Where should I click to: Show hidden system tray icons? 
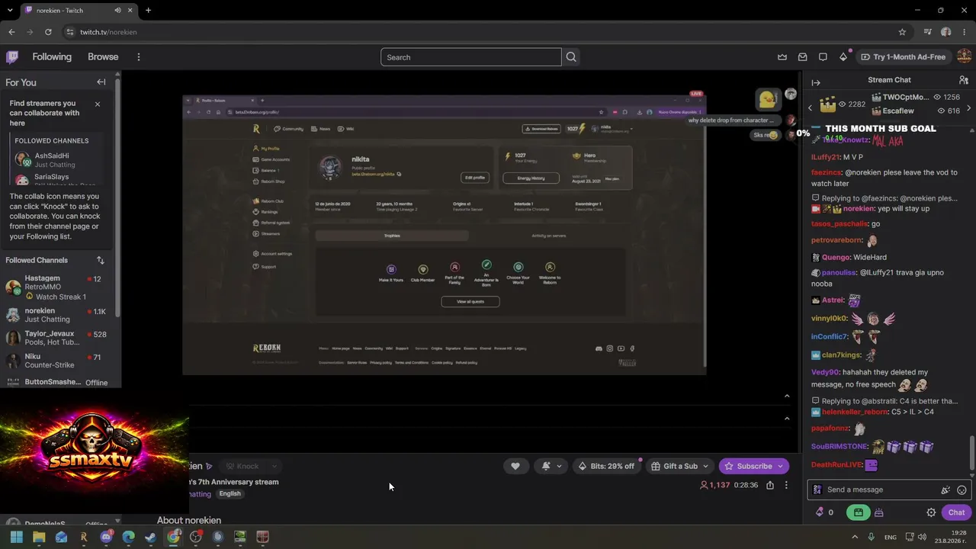tap(855, 537)
